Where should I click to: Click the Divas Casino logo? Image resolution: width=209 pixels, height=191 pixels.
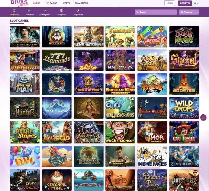coord(19,3)
